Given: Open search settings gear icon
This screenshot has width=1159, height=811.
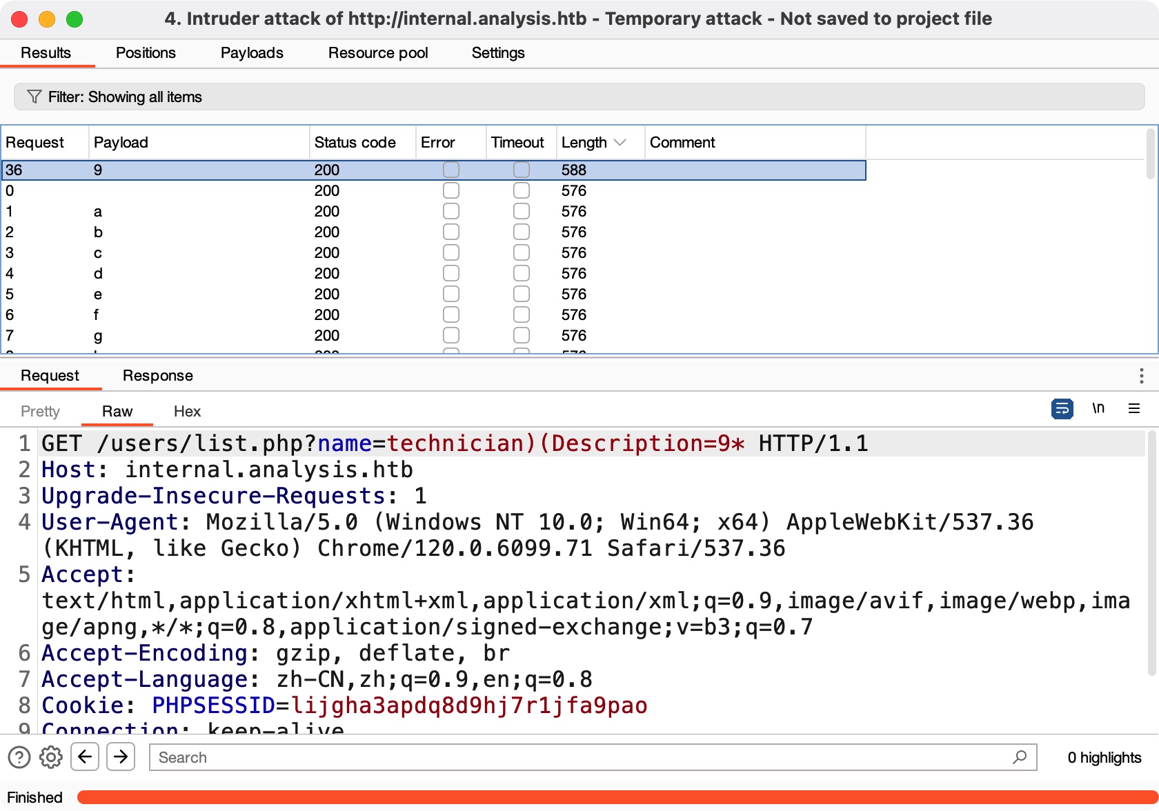Looking at the screenshot, I should (x=51, y=757).
